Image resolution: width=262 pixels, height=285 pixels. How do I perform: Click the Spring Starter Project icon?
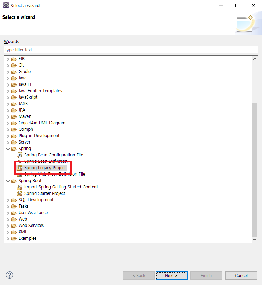[20, 193]
